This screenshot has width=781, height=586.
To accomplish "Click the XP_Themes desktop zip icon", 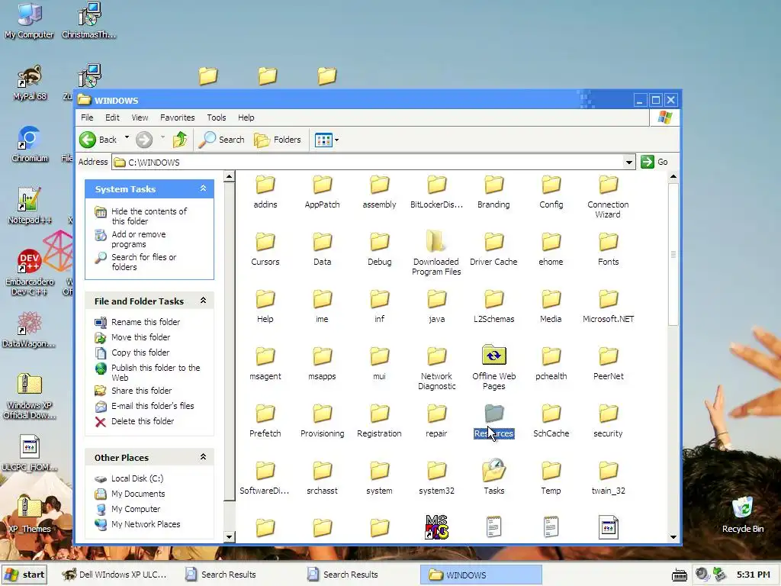I will (x=30, y=515).
